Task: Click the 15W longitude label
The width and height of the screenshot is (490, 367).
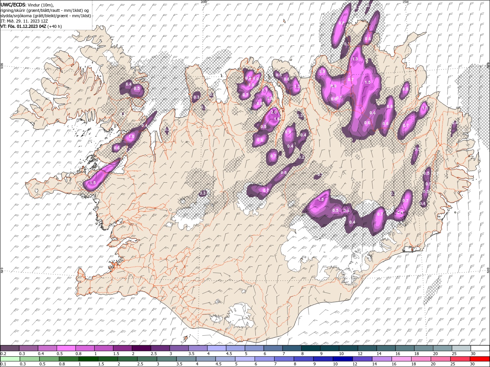Action: click(405, 2)
